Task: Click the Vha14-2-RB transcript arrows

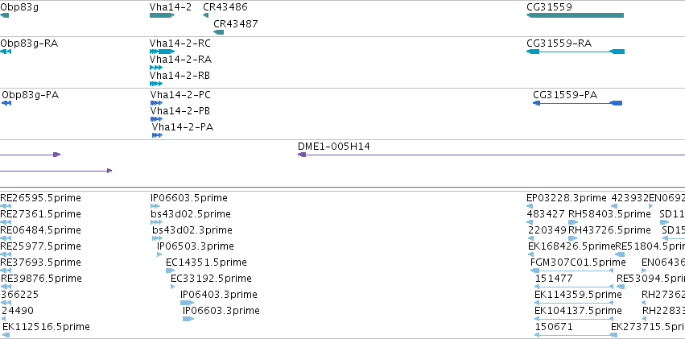Action: coord(156,84)
